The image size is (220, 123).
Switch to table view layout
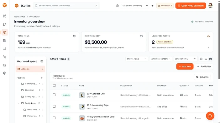point(211,59)
